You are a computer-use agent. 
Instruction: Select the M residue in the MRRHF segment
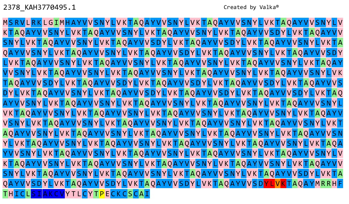[318, 183]
